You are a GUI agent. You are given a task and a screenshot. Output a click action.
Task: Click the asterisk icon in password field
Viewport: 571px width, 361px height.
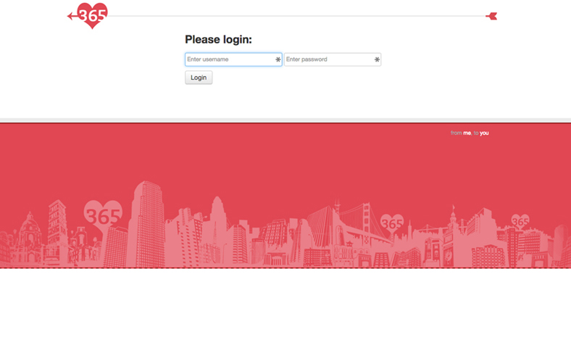377,59
